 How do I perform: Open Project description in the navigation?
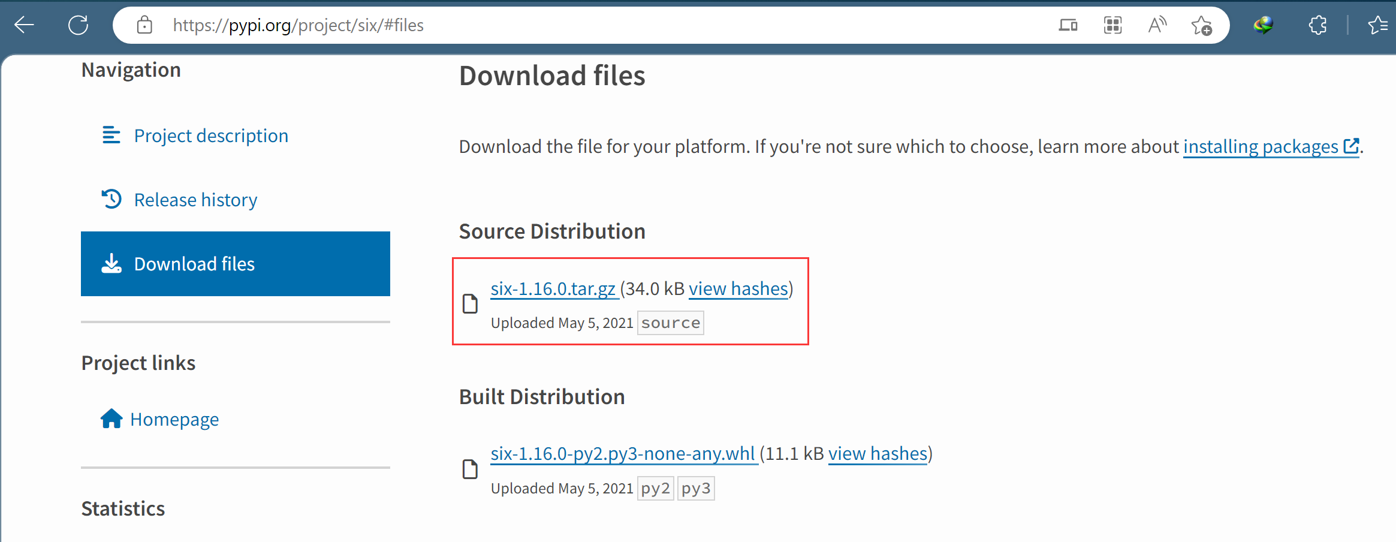[211, 135]
